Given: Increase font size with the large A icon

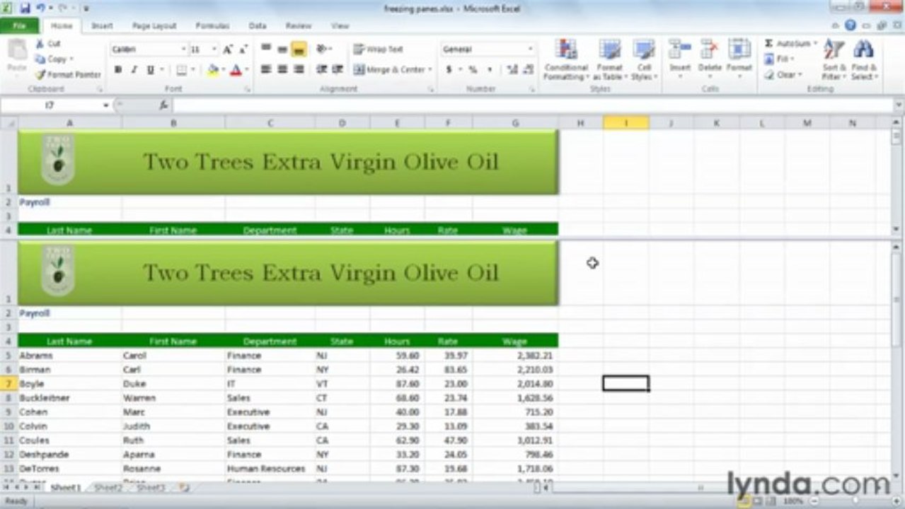Looking at the screenshot, I should (x=228, y=49).
